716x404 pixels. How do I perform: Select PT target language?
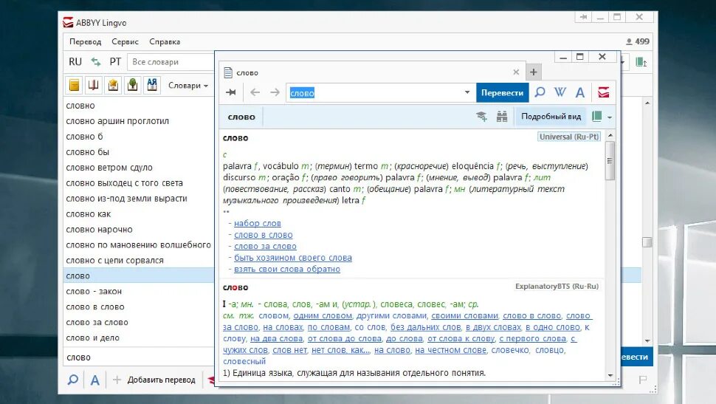click(x=115, y=62)
